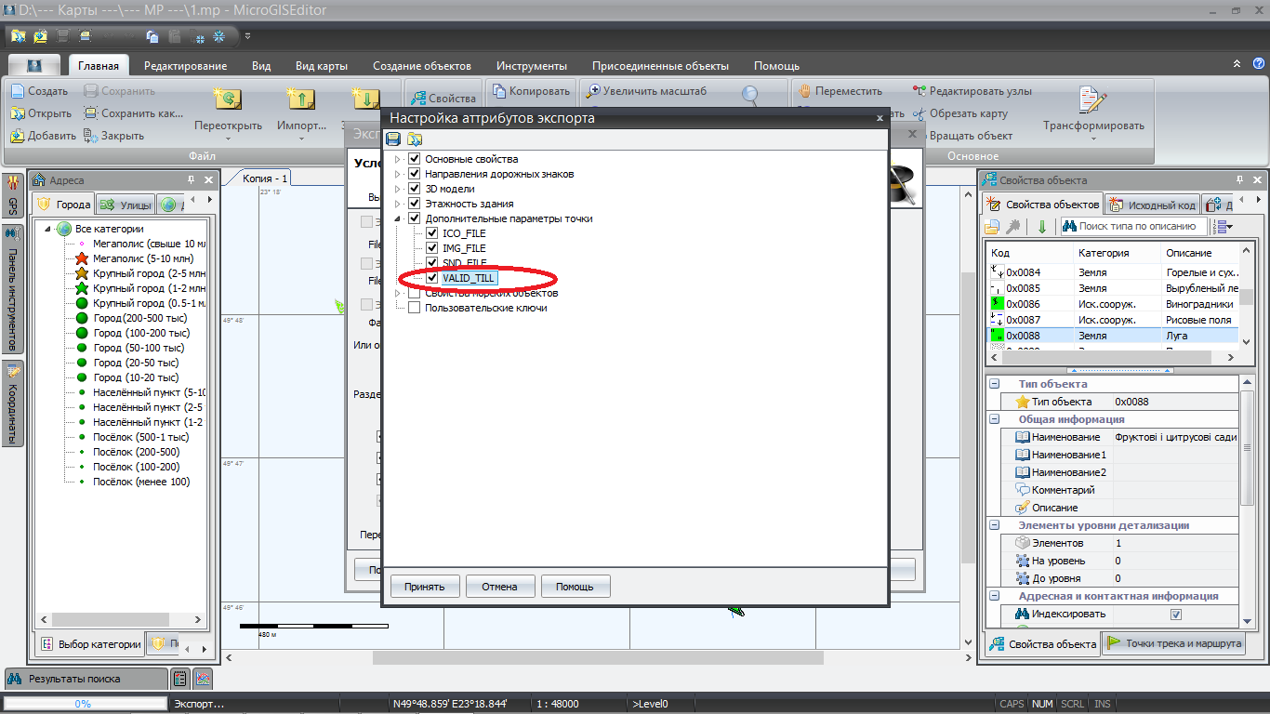Click the Переоткрыть ribbon icon
This screenshot has height=714, width=1270.
click(228, 99)
